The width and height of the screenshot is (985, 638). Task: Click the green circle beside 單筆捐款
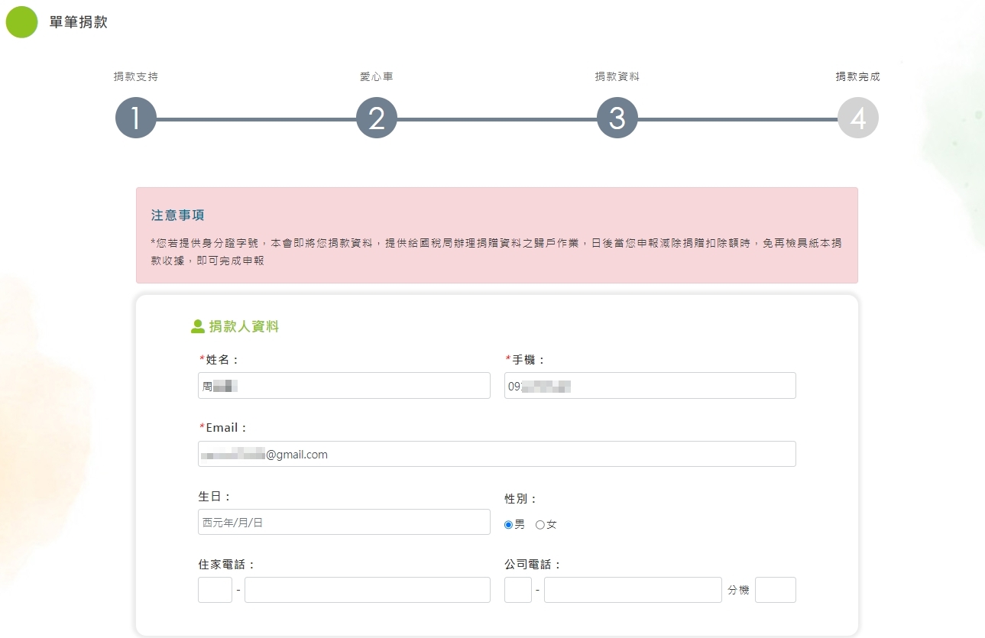pos(21,22)
